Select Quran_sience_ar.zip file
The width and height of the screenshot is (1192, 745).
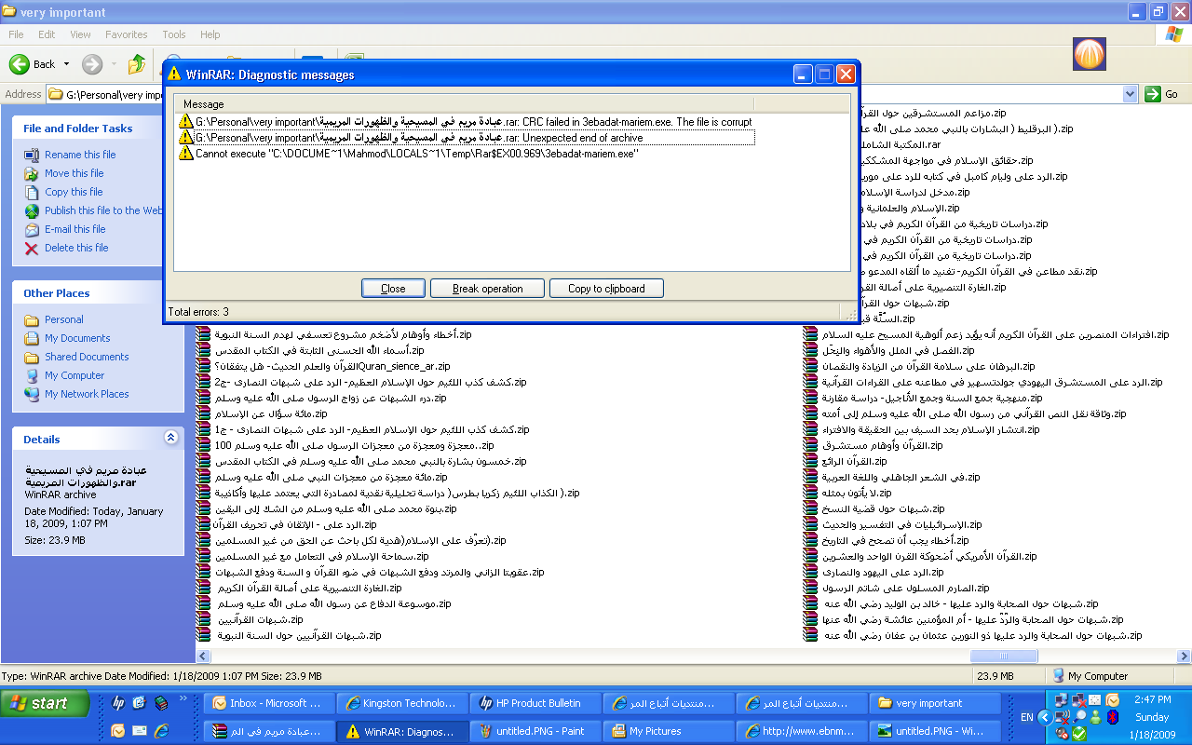(x=323, y=366)
